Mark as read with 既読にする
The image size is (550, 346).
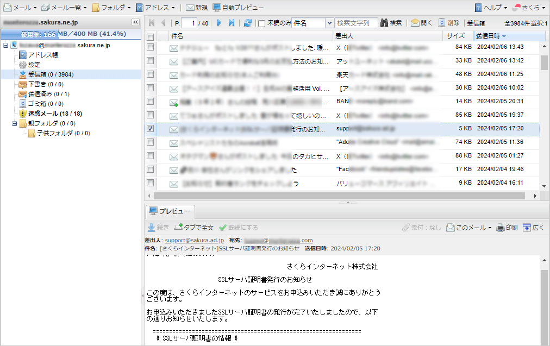(x=239, y=228)
